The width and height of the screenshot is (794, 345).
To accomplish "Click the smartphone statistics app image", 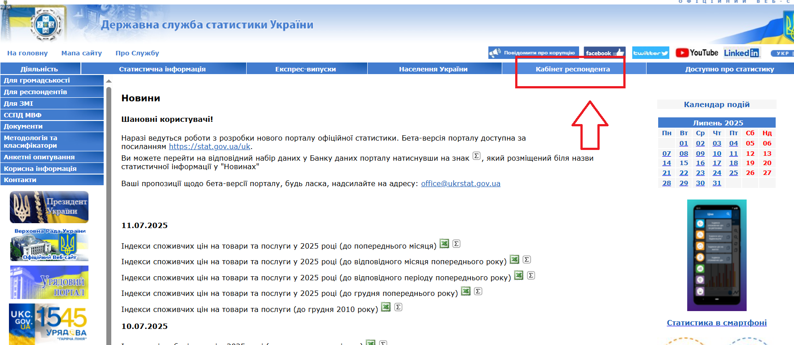I will 717,255.
